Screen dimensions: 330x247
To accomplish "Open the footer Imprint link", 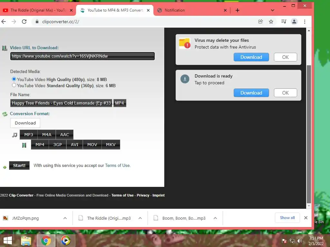I will [159, 195].
